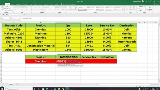Click Sort & Filter in Editing group
This screenshot has width=160, height=90.
[x=146, y=8]
